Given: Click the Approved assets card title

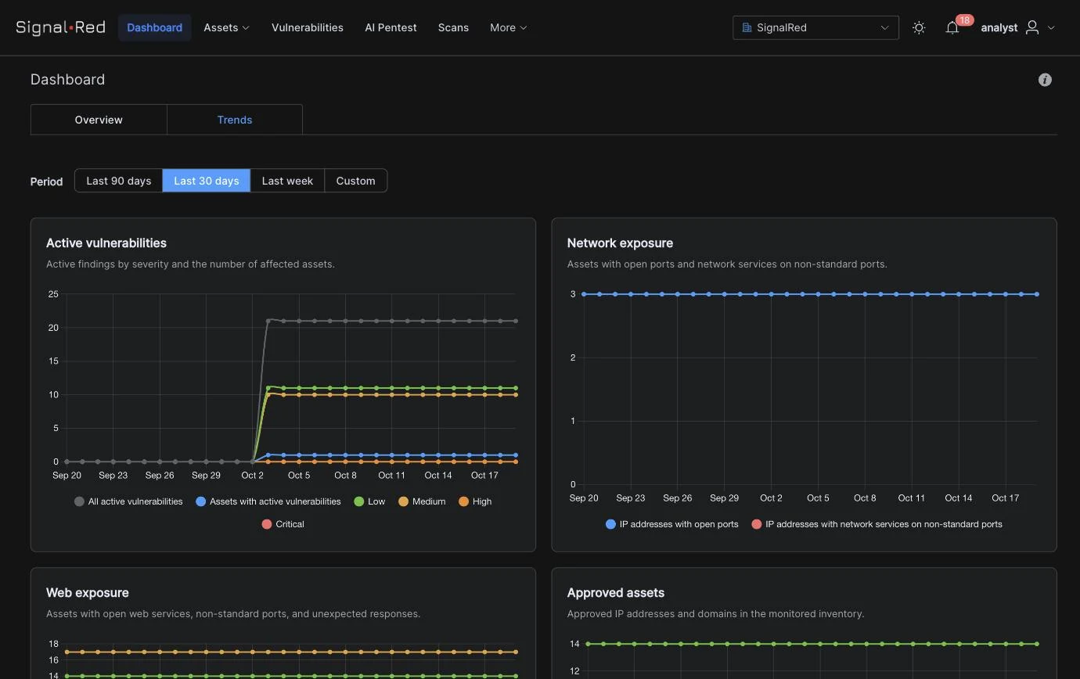Looking at the screenshot, I should 616,593.
